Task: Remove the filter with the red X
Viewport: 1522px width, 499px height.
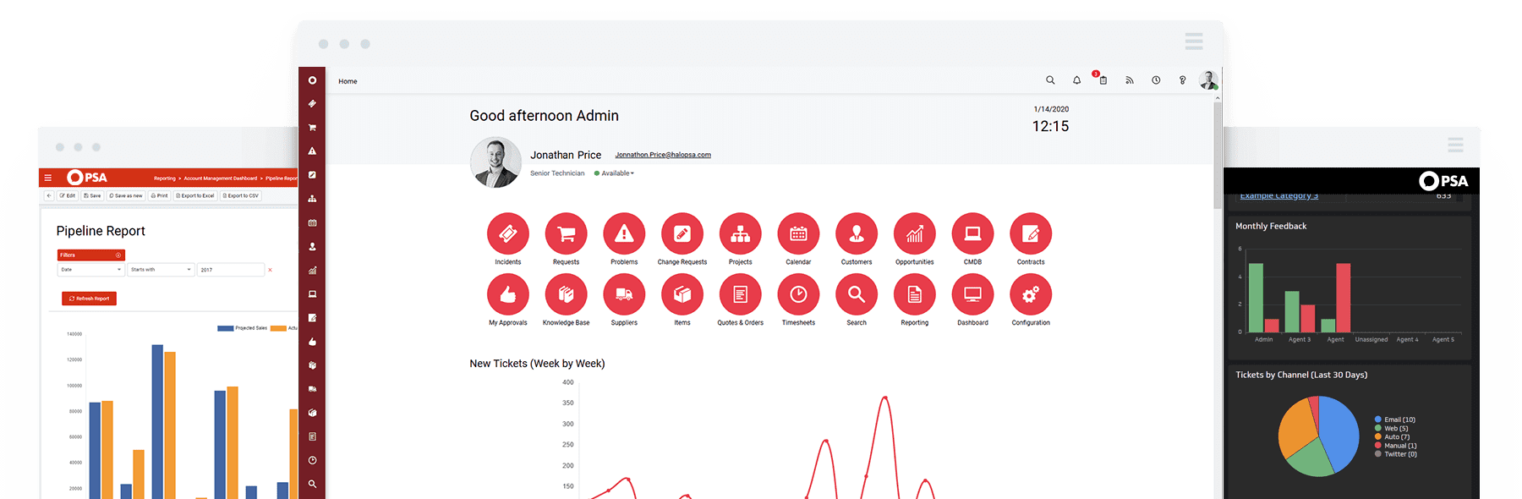Action: point(270,270)
